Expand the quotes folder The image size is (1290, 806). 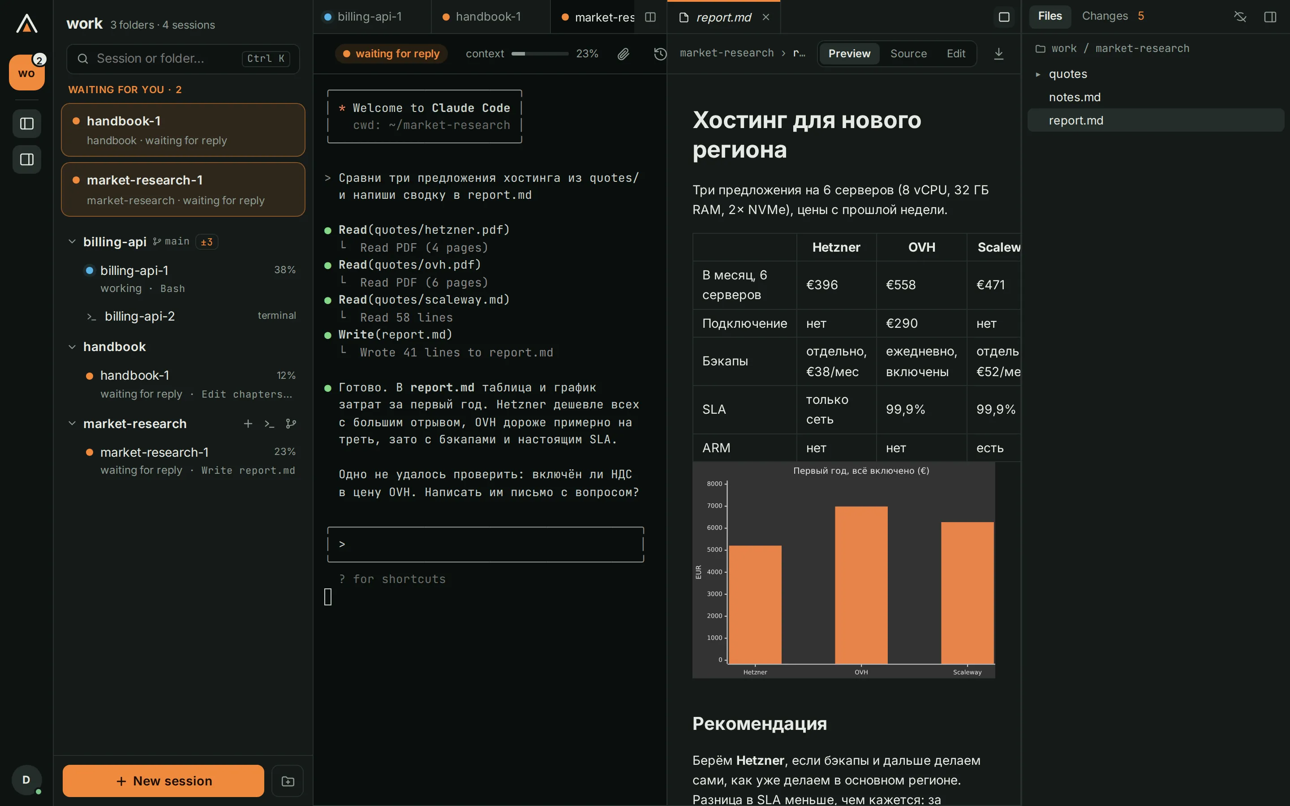[x=1038, y=74]
